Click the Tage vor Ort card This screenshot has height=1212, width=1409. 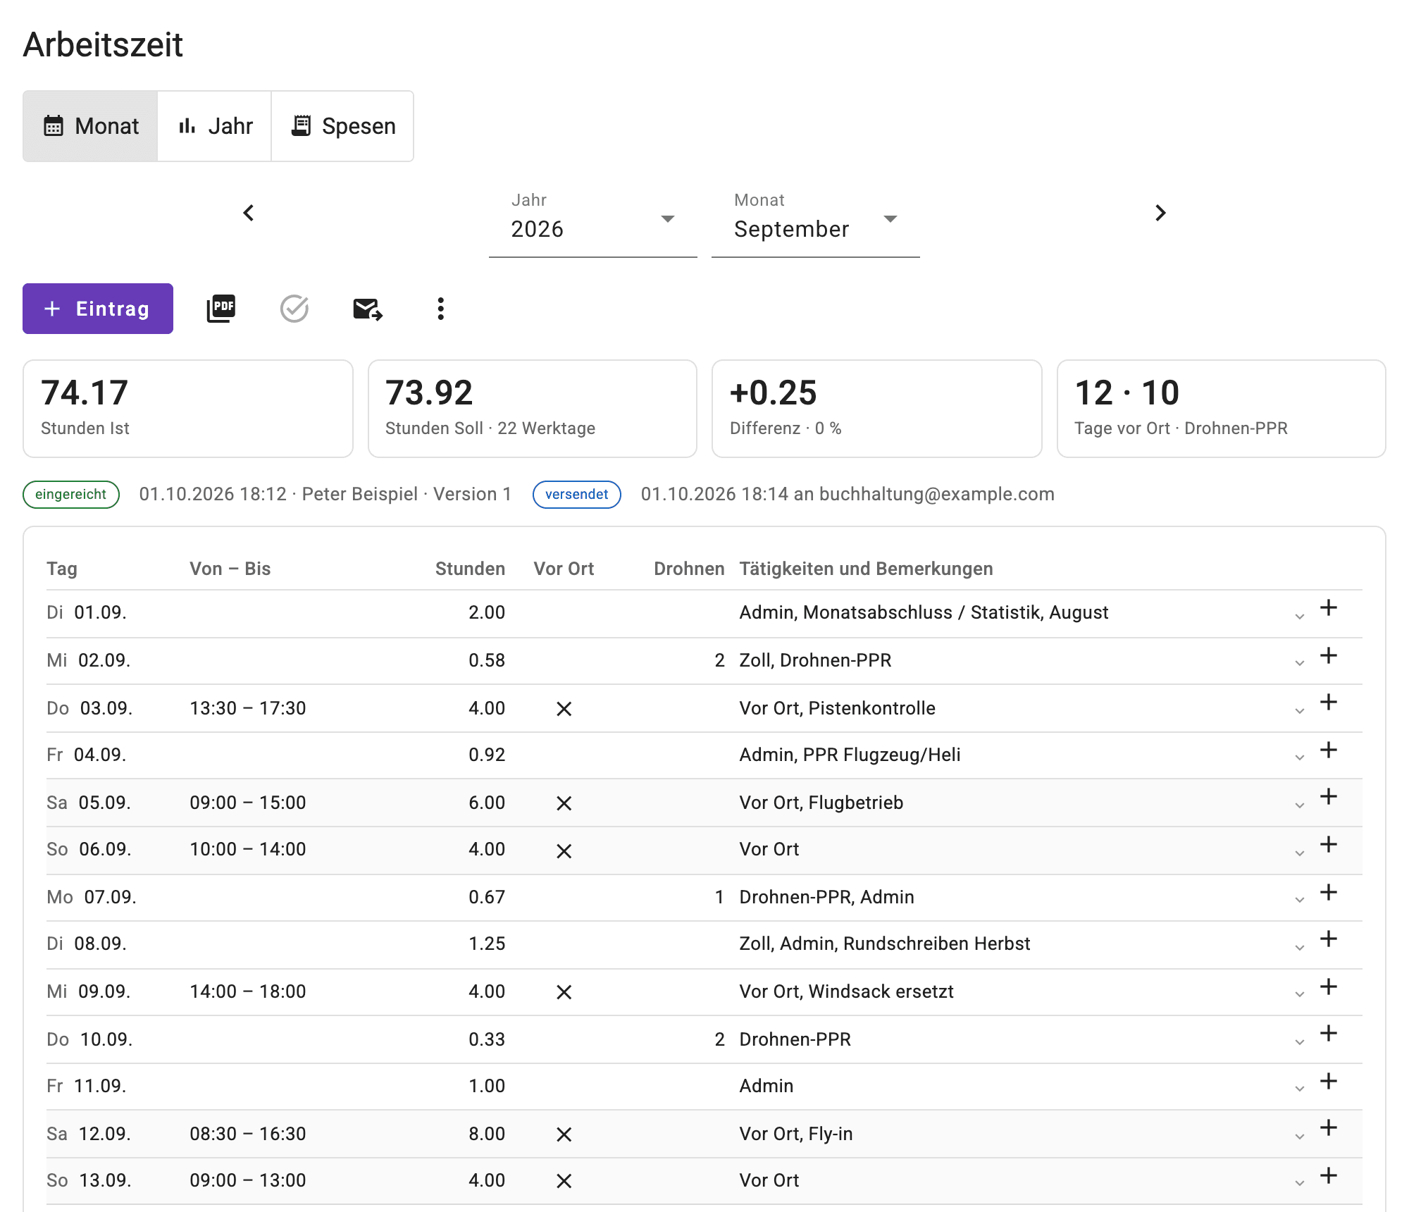point(1222,409)
